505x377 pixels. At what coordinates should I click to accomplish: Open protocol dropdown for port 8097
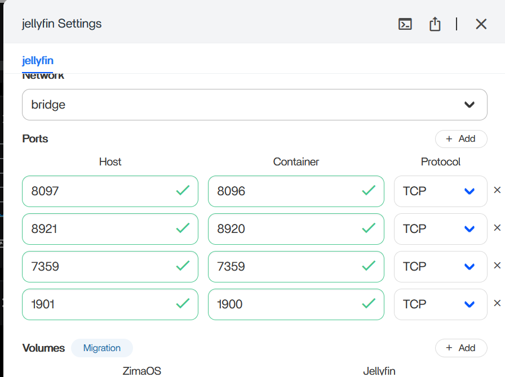click(440, 191)
